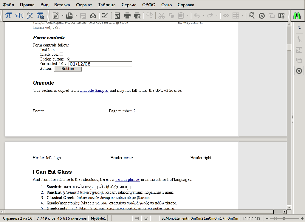Image resolution: width=305 pixels, height=222 pixels.
Task: Click the pi with gear settings icon
Action: coord(40,15)
